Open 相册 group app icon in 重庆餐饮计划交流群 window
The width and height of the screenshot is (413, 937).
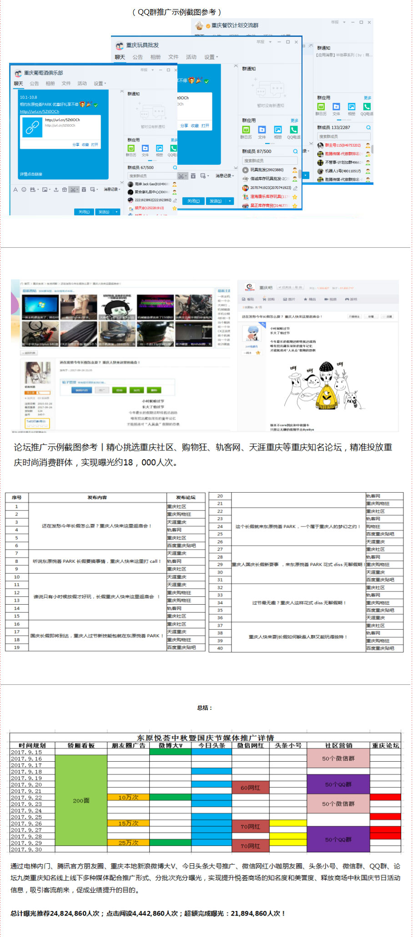[x=352, y=107]
